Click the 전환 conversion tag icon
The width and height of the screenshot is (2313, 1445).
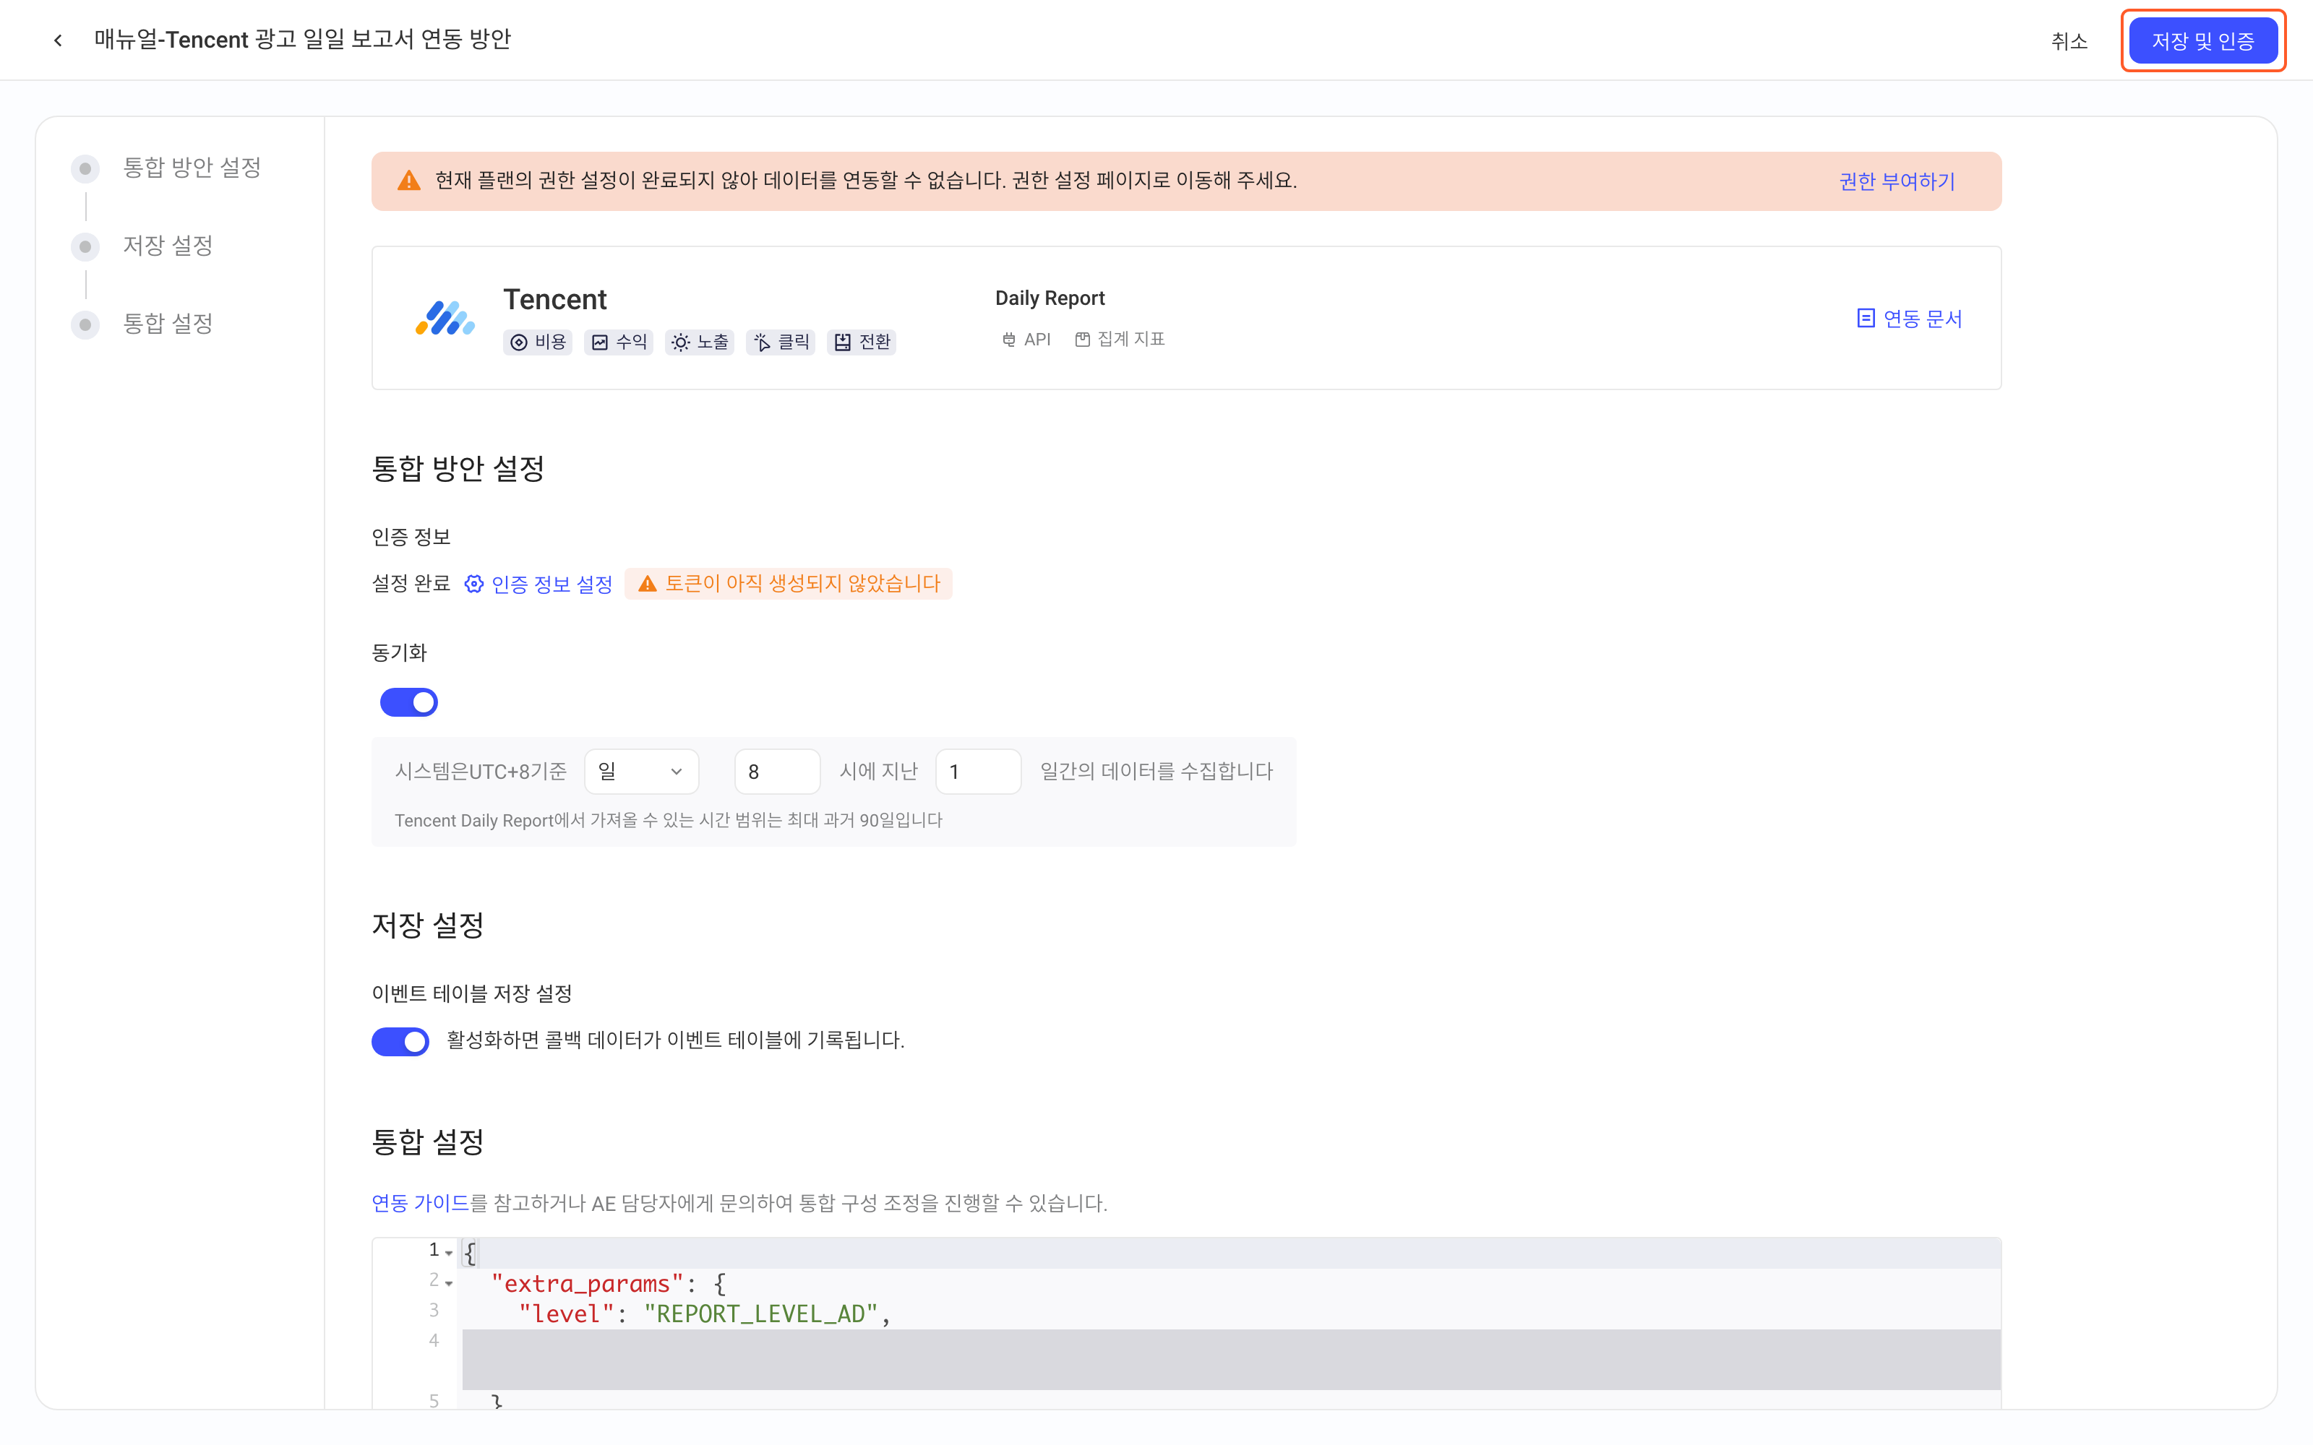[x=842, y=342]
